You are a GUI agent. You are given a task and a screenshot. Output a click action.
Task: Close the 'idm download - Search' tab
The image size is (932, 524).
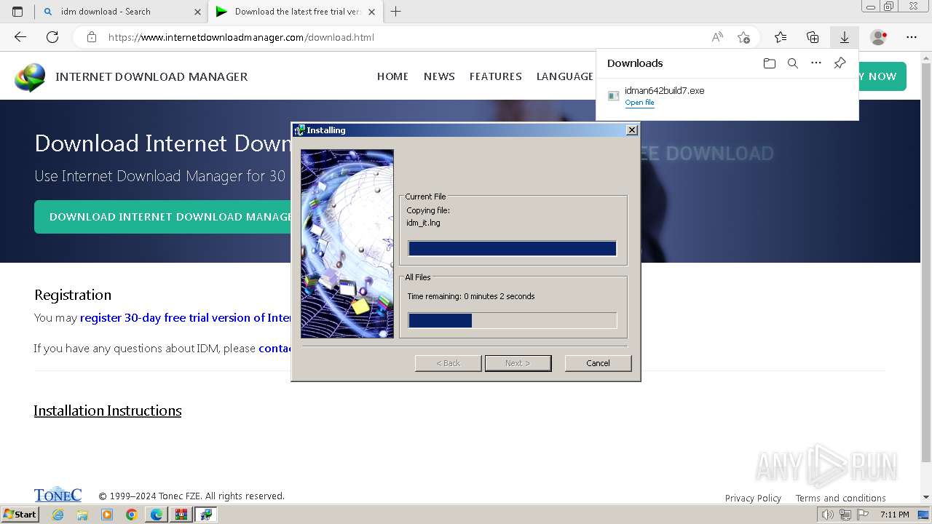198,12
